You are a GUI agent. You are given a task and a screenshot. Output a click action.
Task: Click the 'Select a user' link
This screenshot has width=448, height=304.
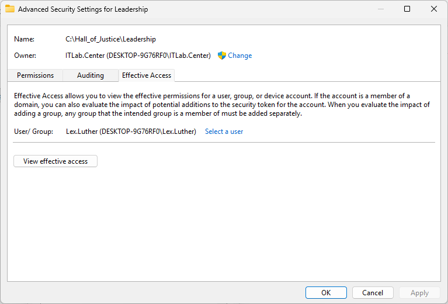click(x=224, y=132)
